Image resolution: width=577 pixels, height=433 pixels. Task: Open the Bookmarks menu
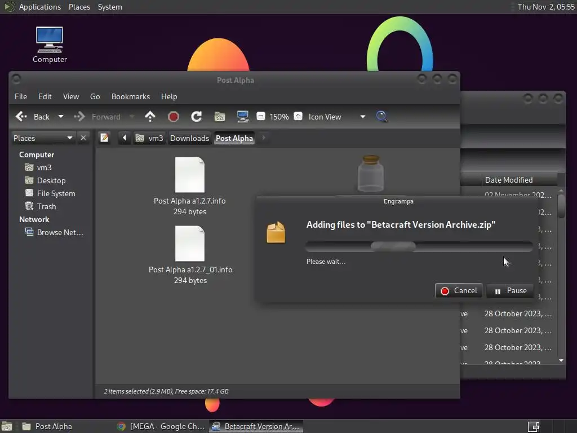[131, 96]
